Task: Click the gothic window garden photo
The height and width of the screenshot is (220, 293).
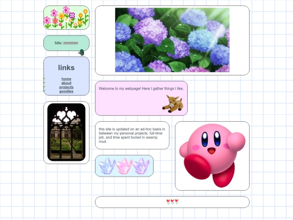Action: pyautogui.click(x=66, y=132)
